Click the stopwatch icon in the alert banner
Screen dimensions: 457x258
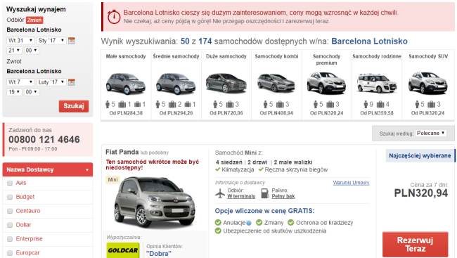pyautogui.click(x=114, y=17)
